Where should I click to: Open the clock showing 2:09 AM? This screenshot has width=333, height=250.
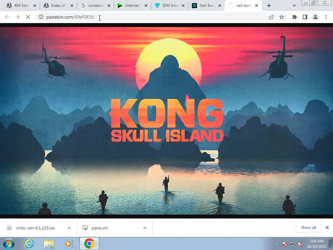(316, 244)
